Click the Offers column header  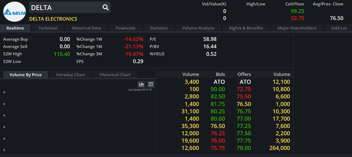coord(244,74)
